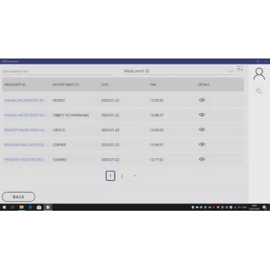270x270 pixels.
Task: Open the PERCENT measurement link
Action: 25,160
